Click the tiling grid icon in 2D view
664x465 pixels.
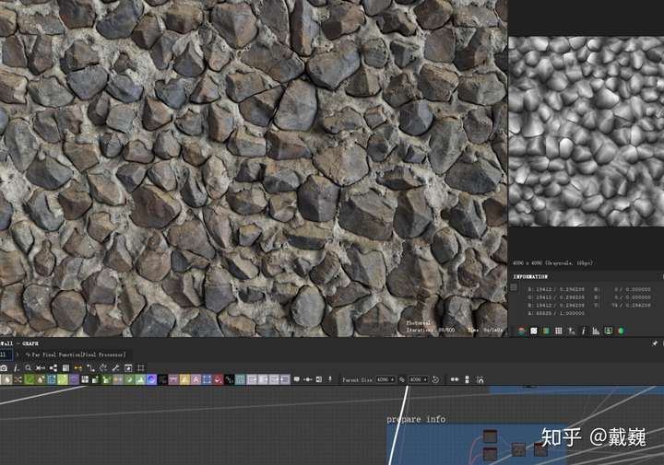point(559,331)
